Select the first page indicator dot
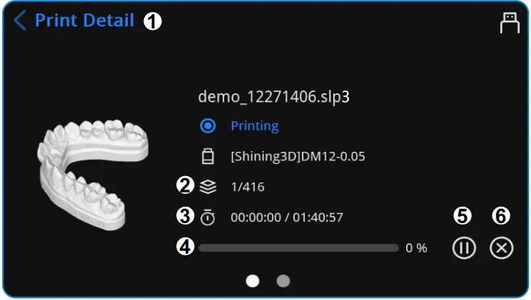The height and width of the screenshot is (300, 531). (x=253, y=281)
